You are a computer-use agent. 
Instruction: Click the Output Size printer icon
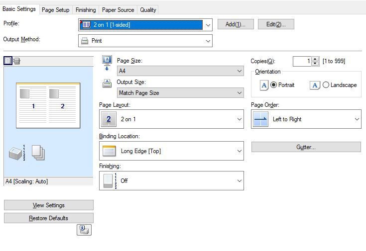click(107, 84)
